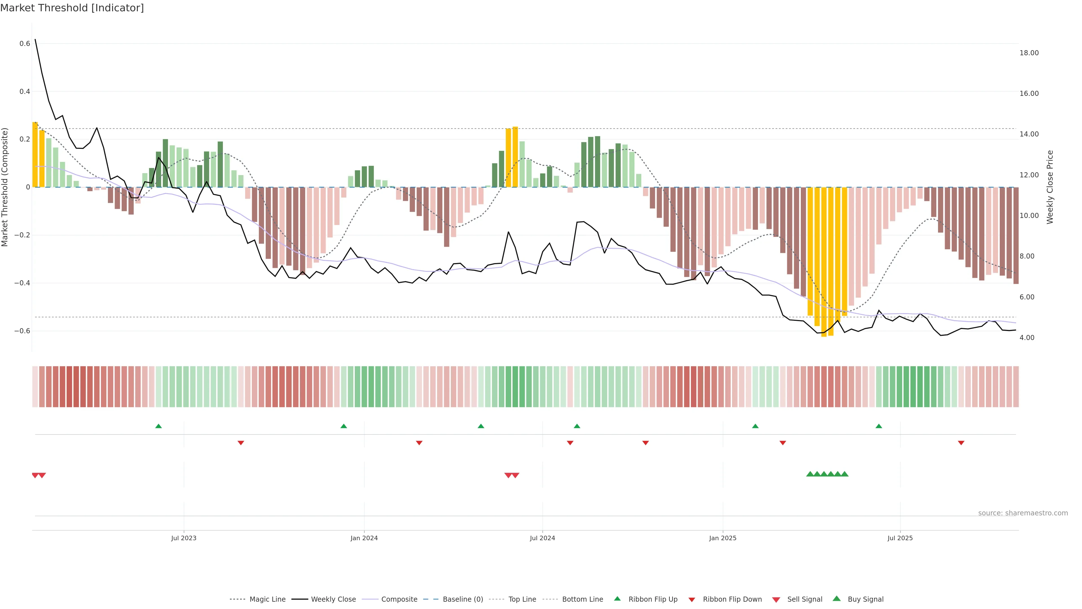Click the Ribbon Flip Down legend triangle icon
1082x609 pixels.
click(x=692, y=600)
